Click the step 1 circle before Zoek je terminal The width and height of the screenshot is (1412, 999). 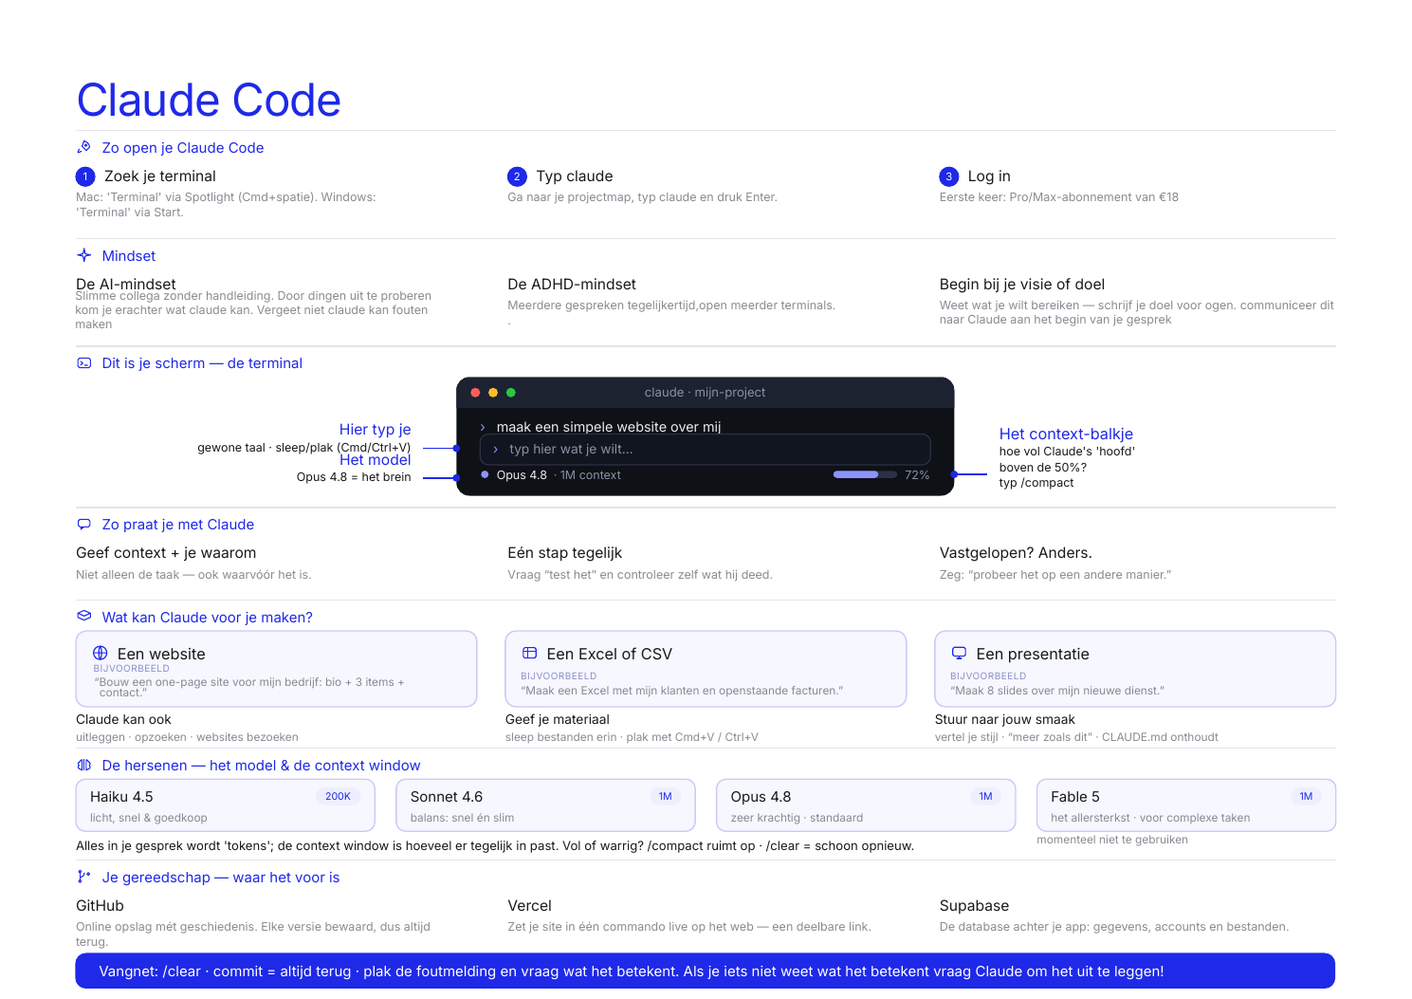click(85, 176)
